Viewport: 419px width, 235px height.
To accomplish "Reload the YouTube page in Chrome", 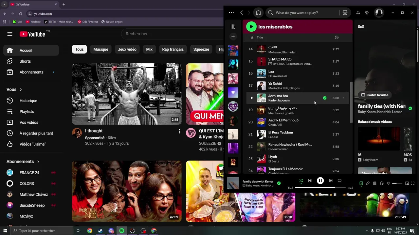I will pyautogui.click(x=21, y=14).
